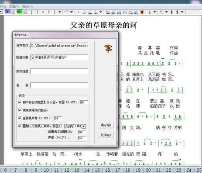Click the 取消 cancel button
Screen dimensions: 202x173
[x=106, y=135]
